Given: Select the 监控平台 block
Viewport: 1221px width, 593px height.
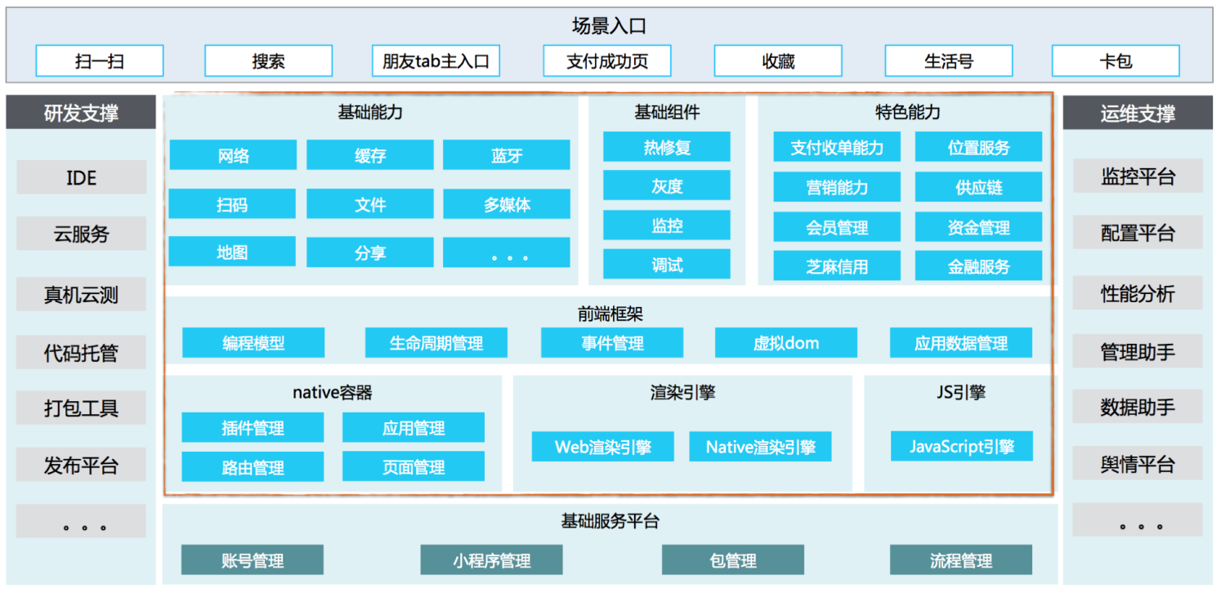Looking at the screenshot, I should tap(1138, 176).
